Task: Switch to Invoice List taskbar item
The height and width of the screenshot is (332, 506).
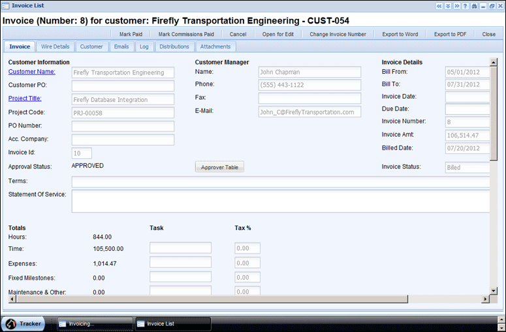Action: pyautogui.click(x=173, y=324)
